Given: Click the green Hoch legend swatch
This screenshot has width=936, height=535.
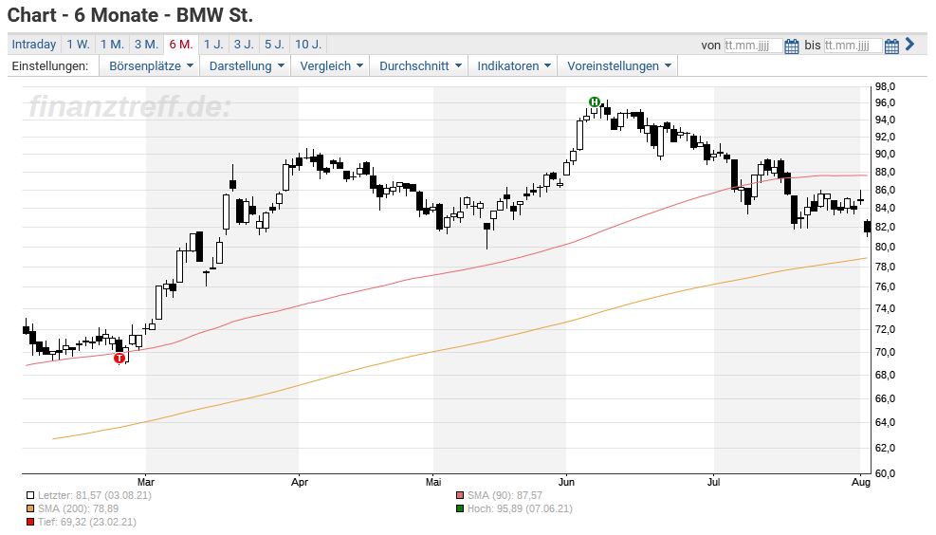Looking at the screenshot, I should pyautogui.click(x=460, y=508).
